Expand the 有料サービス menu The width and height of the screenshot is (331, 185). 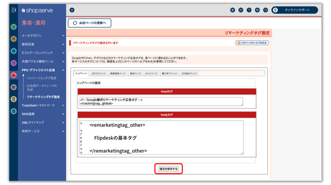coord(43,131)
